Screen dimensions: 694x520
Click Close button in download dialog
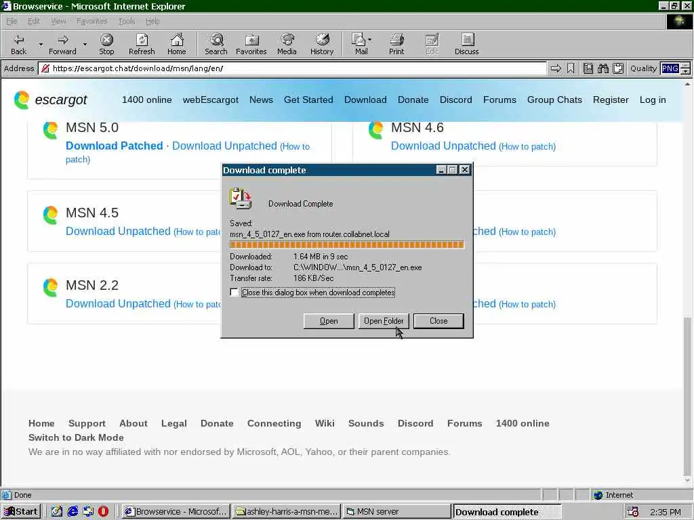pos(438,321)
